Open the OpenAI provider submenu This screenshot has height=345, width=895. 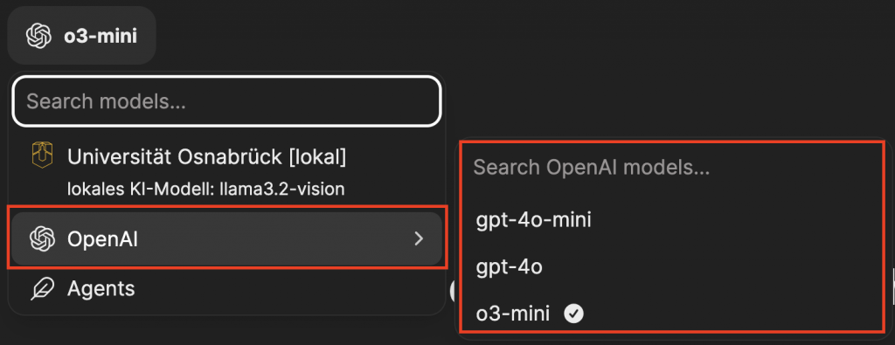tap(226, 239)
